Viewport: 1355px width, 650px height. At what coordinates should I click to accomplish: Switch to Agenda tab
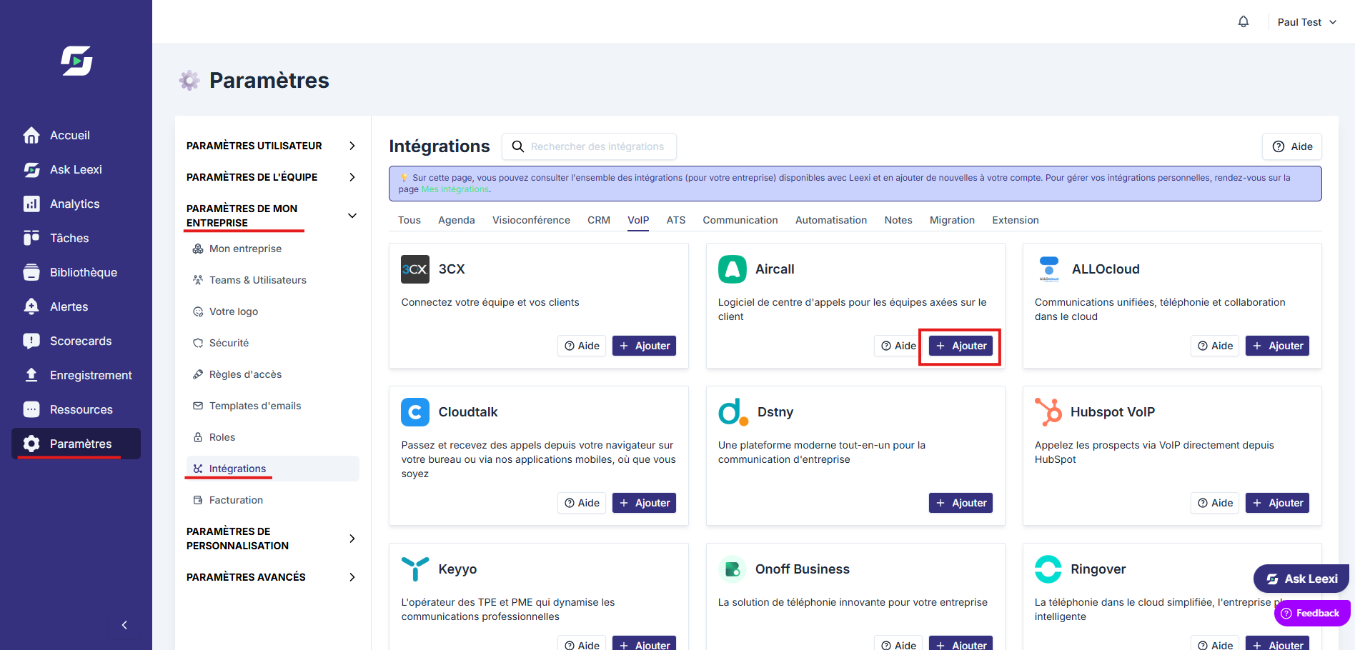click(x=456, y=220)
